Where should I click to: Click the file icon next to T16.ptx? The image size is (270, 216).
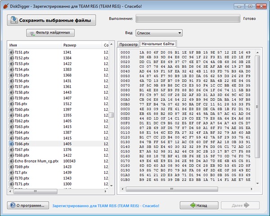click(x=12, y=104)
